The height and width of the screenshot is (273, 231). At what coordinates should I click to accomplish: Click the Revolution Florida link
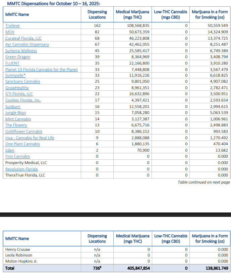click(21, 169)
